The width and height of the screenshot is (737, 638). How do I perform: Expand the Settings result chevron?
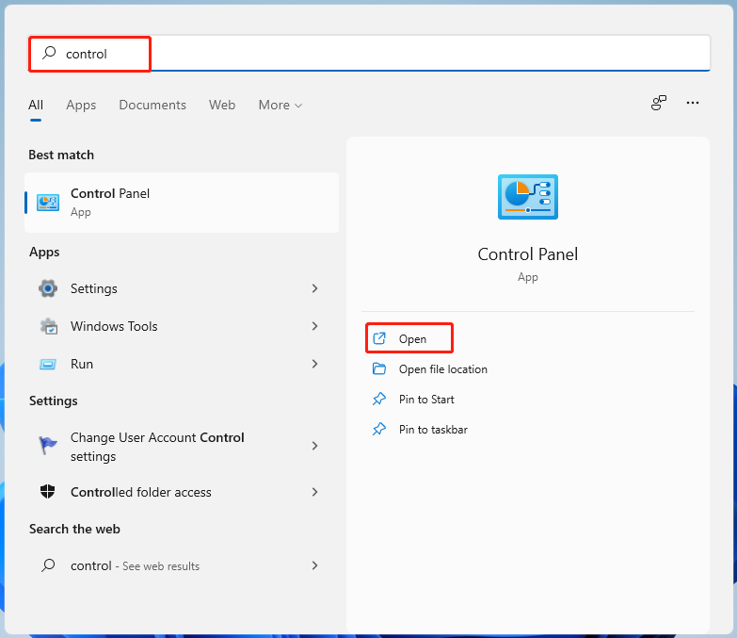pos(315,288)
